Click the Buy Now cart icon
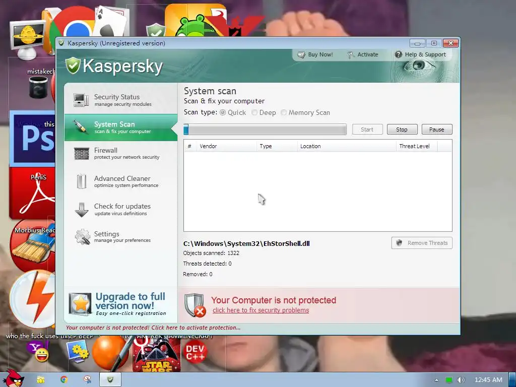 (301, 54)
